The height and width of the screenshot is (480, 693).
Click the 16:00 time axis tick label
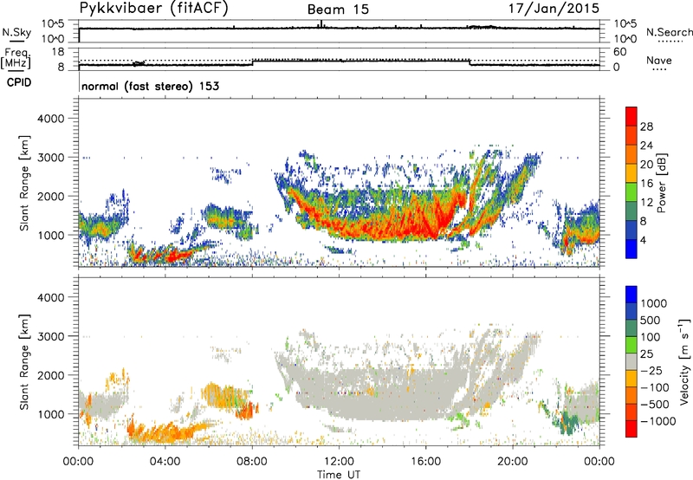425,462
